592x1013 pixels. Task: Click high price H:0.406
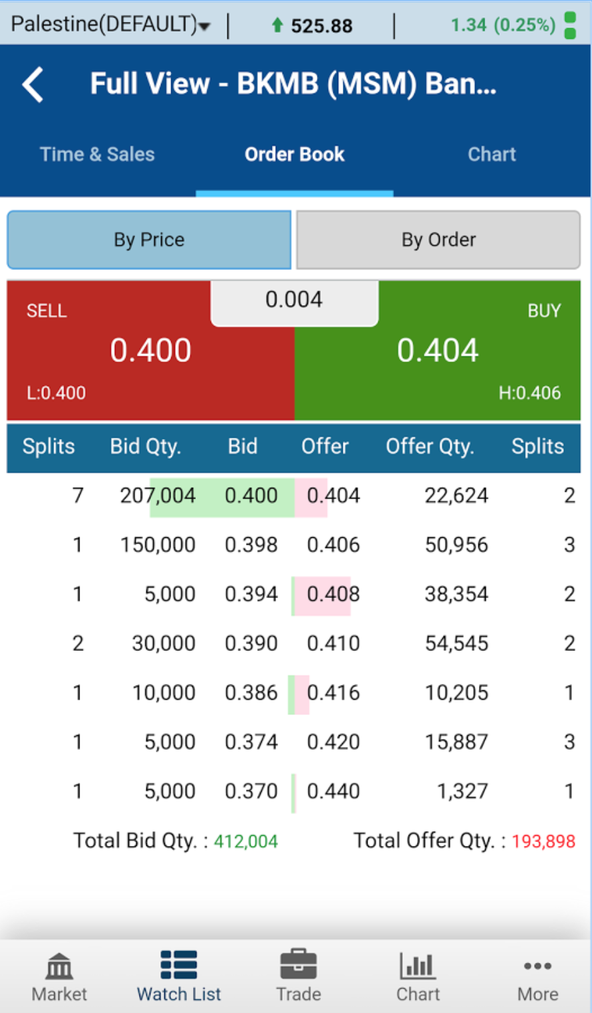point(530,393)
